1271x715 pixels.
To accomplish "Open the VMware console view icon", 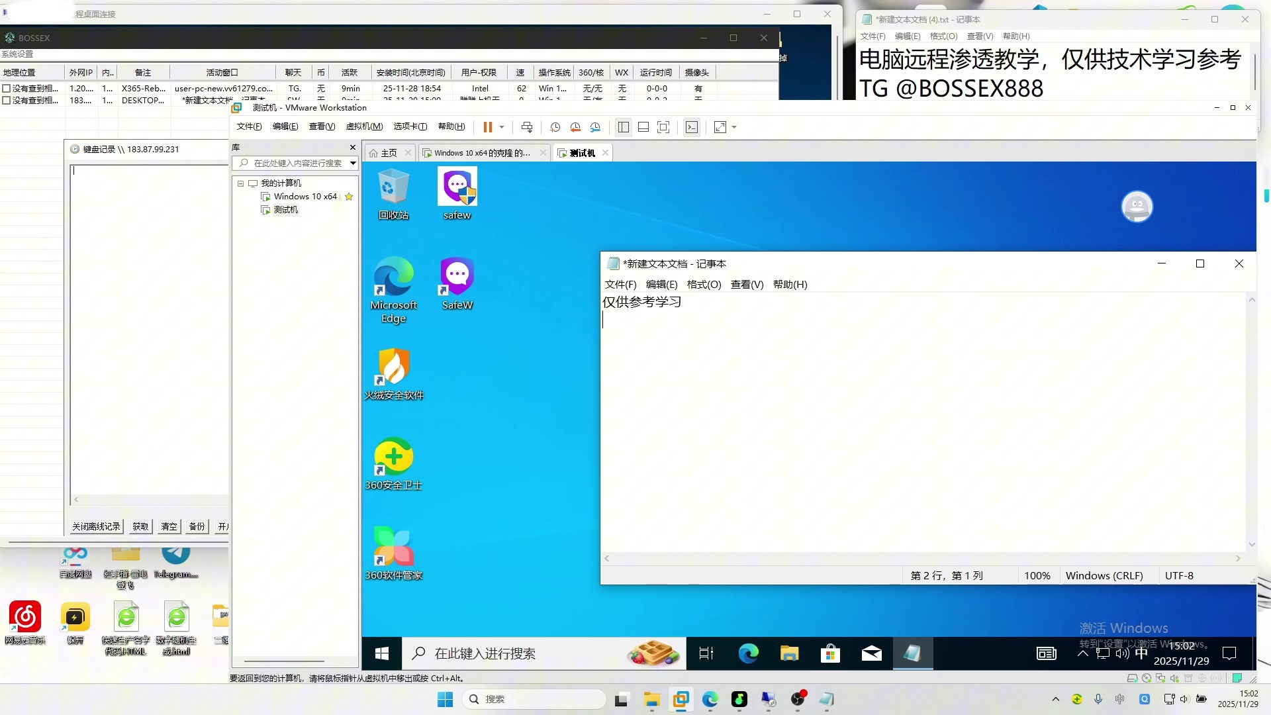I will (x=692, y=127).
